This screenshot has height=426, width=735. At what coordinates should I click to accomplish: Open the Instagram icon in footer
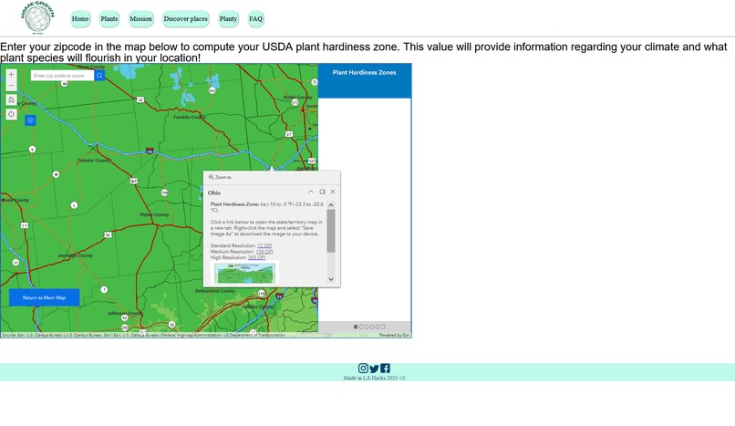[x=363, y=369]
